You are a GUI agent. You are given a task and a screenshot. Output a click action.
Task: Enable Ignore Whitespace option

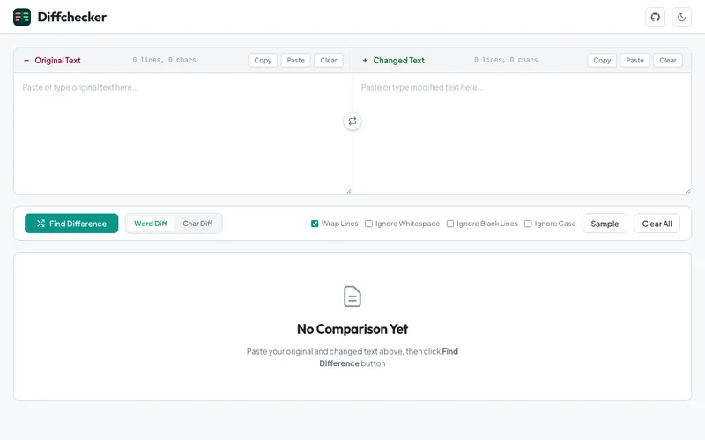click(x=368, y=224)
